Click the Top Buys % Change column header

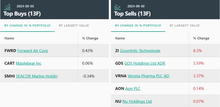tap(90, 38)
